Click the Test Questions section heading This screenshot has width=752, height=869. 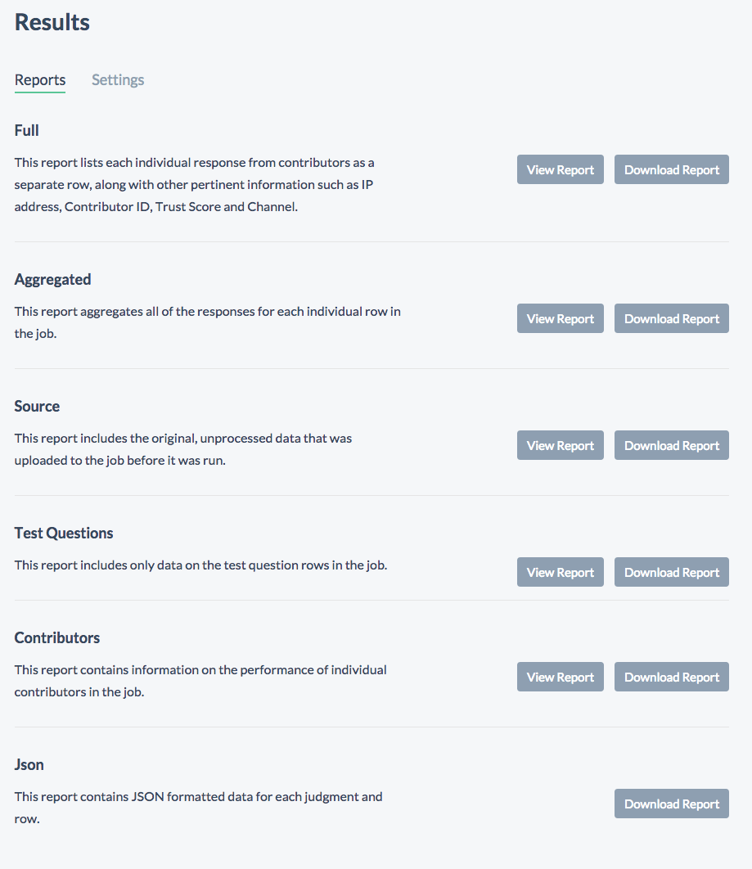[64, 534]
